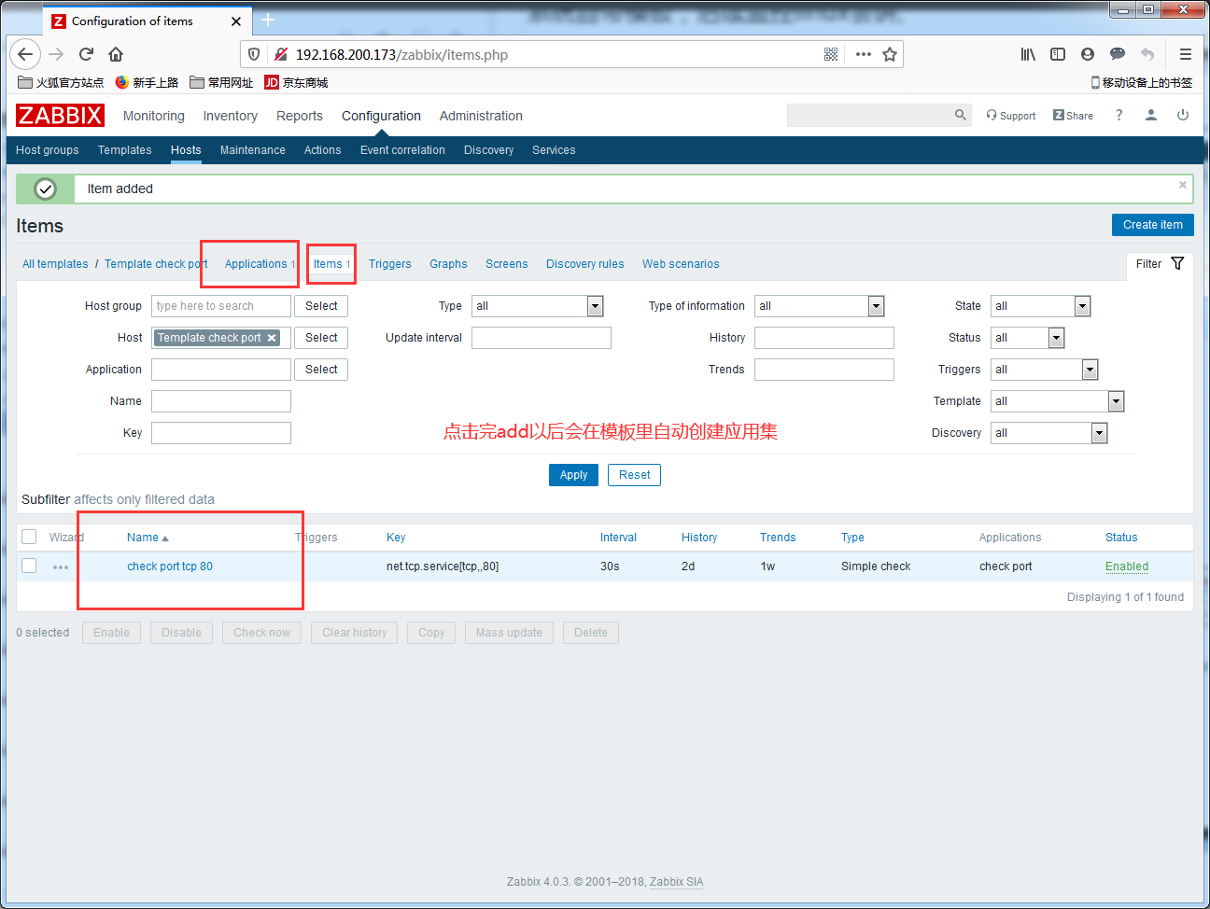Remove Template check port host tag
The height and width of the screenshot is (909, 1210).
pos(272,338)
